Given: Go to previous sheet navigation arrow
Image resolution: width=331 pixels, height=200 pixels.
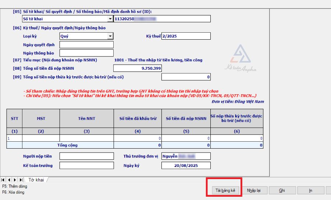Looking at the screenshot, I should tap(9, 180).
